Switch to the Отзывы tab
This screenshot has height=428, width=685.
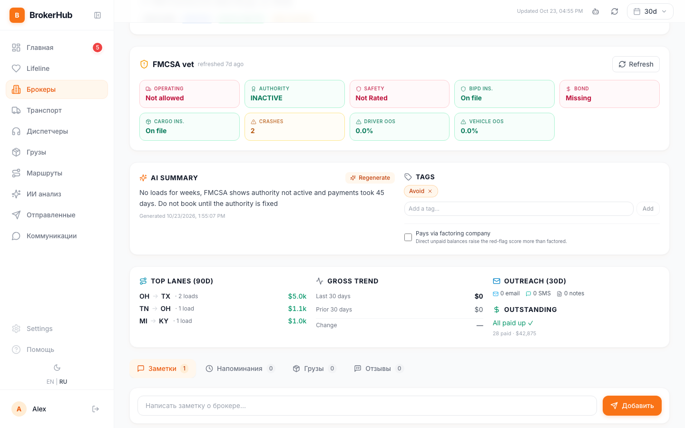pos(379,369)
